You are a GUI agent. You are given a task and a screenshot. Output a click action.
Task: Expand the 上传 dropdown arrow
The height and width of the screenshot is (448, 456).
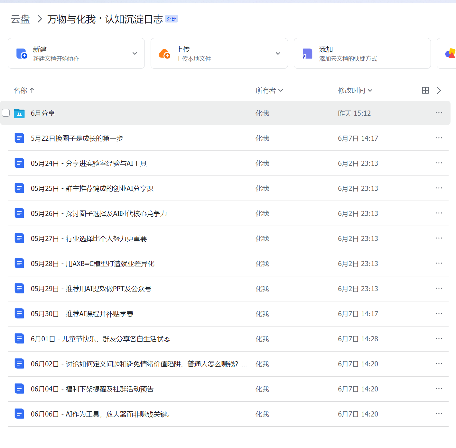[278, 53]
